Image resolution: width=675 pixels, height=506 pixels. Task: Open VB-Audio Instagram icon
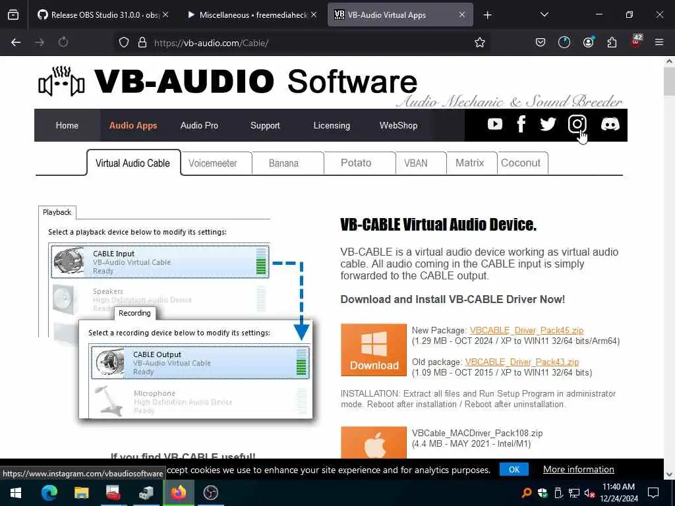[577, 125]
